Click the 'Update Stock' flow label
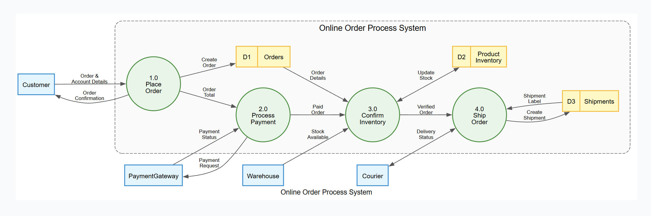This screenshot has height=216, width=651. (426, 75)
